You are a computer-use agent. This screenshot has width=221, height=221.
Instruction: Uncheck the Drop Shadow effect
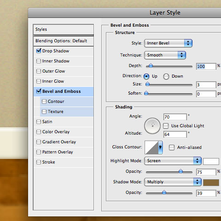point(39,51)
